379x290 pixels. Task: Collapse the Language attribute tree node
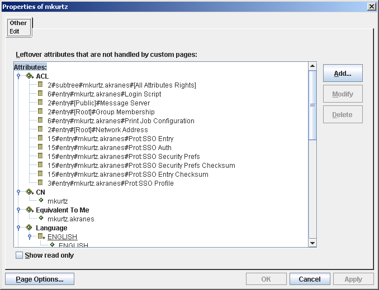pos(18,228)
